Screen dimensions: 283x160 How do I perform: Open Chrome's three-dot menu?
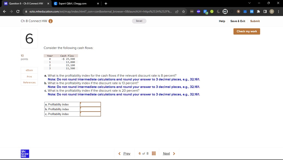[278, 11]
